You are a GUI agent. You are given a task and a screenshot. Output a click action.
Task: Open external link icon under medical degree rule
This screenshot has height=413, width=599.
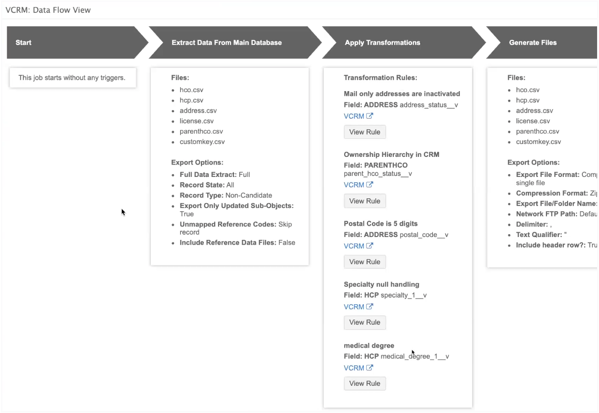point(370,368)
